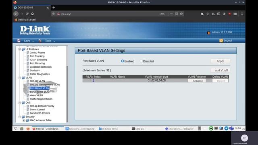Click insecure connection lock icon
The image size is (258, 145).
tap(58, 14)
